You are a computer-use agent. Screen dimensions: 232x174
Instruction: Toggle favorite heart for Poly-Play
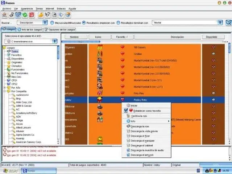coord(123,93)
